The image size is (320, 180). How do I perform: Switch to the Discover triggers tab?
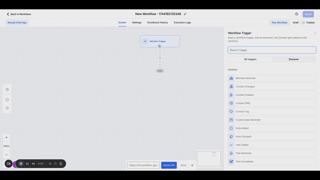(x=294, y=59)
